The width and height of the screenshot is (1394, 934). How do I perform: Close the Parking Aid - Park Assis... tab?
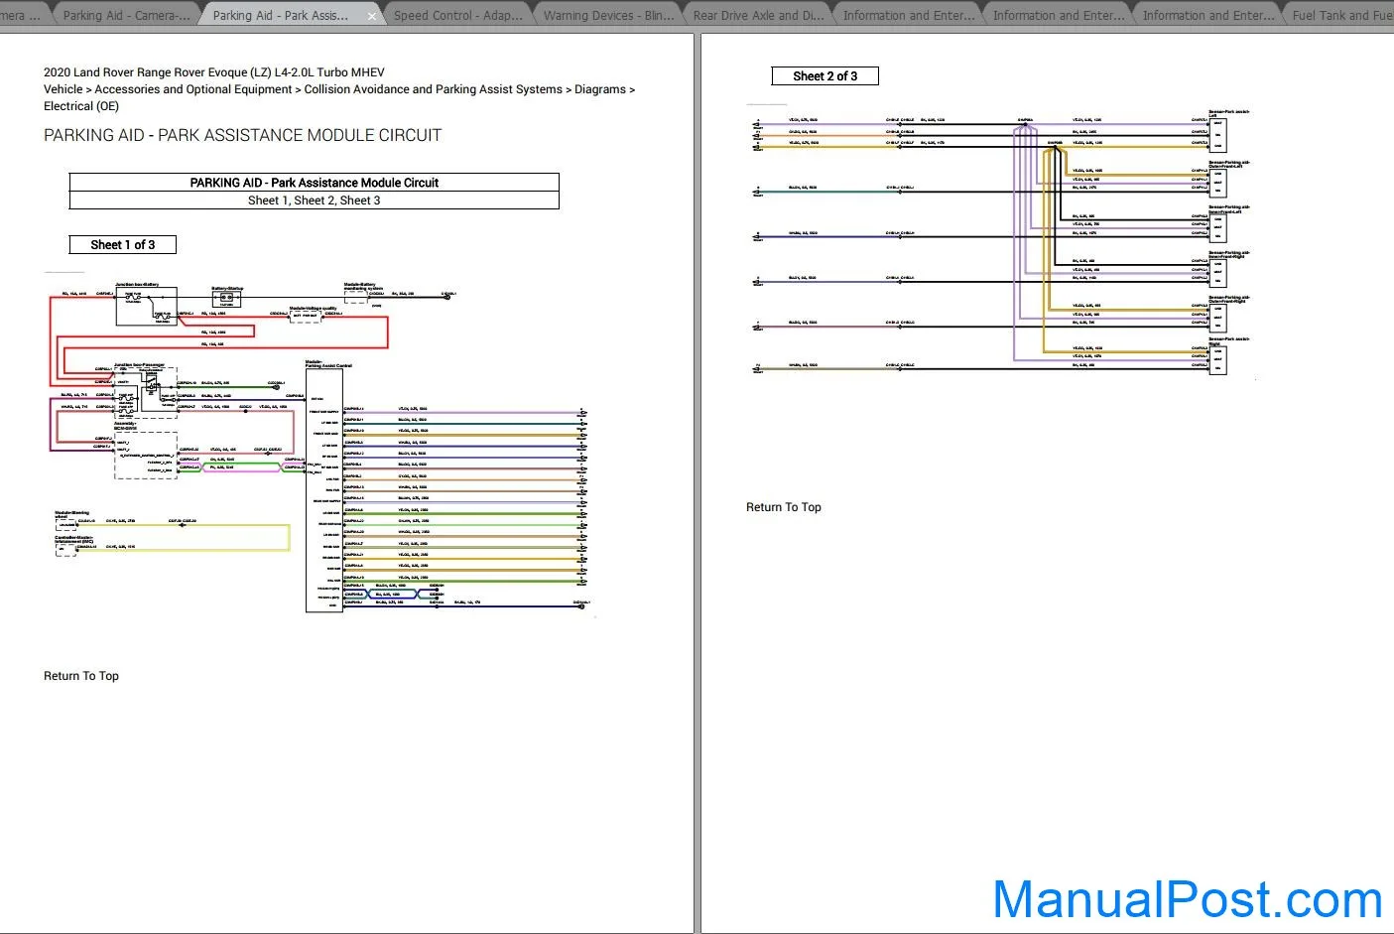[x=372, y=16]
